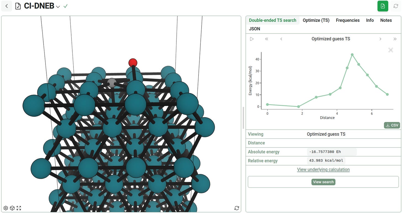Image resolution: width=402 pixels, height=213 pixels.
Task: Click the CI-DNEB page title
Action: pos(39,6)
